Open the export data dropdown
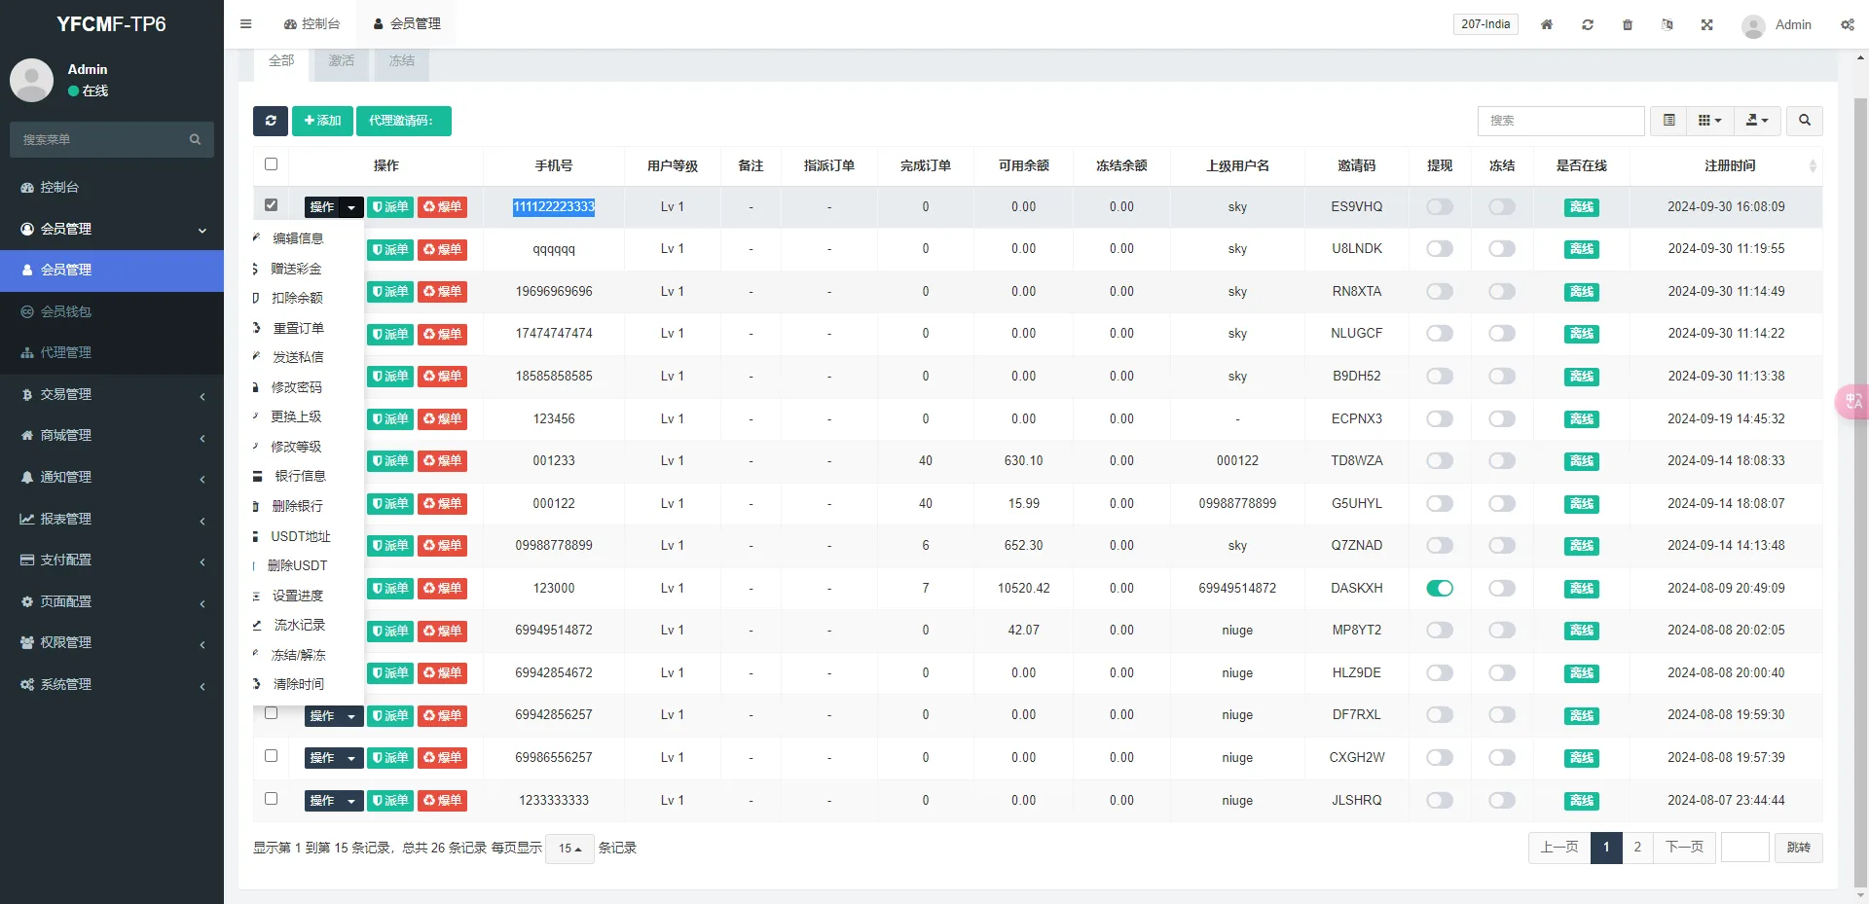The image size is (1869, 904). (x=1756, y=121)
